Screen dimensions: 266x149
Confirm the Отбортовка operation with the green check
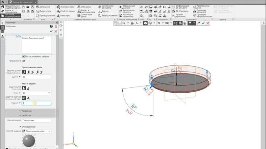[x=51, y=31]
